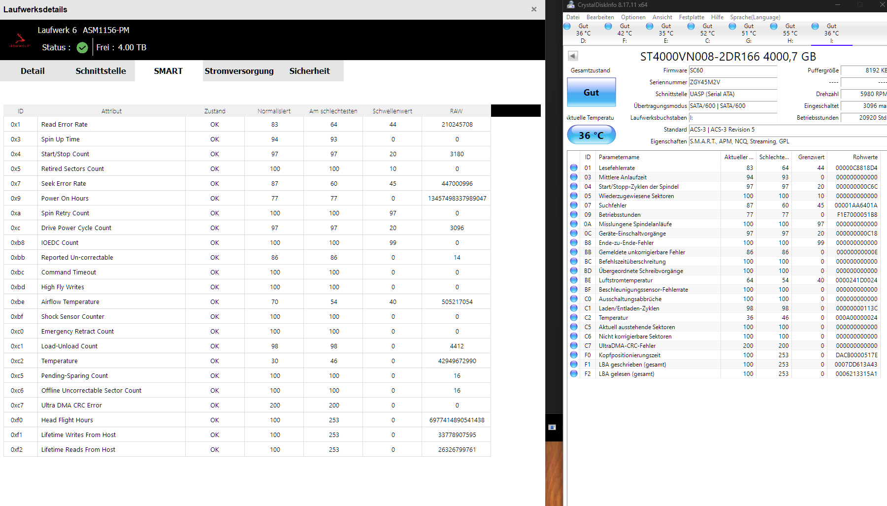Screen dimensions: 887x506
Task: Click the taskbar icon below CrystalDiskInfo window
Action: [552, 427]
